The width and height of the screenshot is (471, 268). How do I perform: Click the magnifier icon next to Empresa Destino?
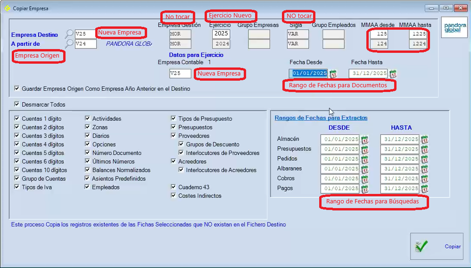[x=69, y=34]
